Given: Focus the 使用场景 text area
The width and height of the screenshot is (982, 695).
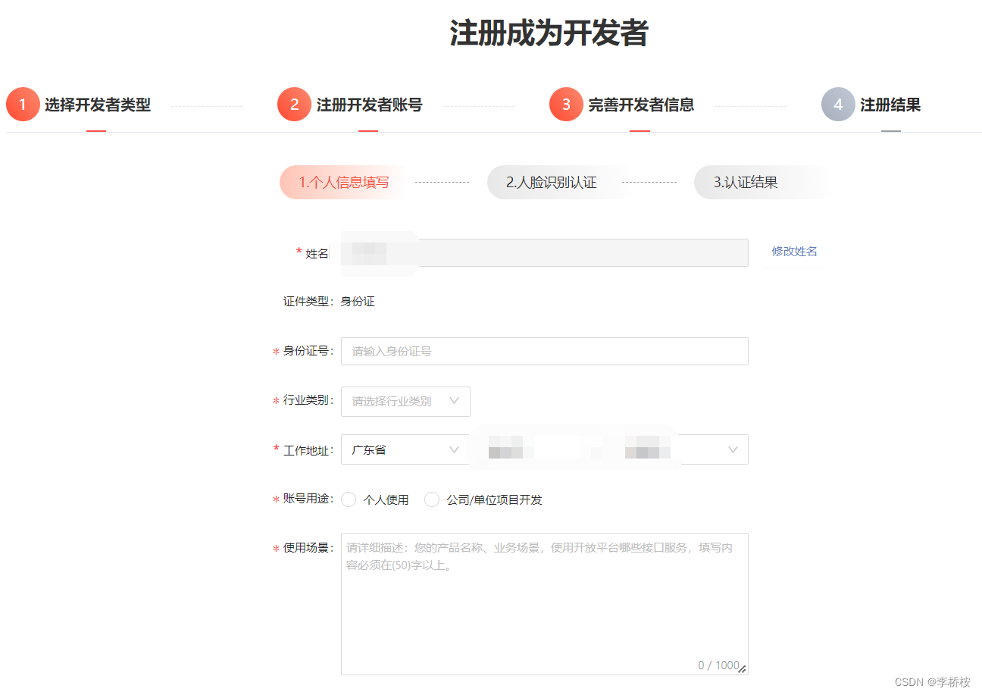Looking at the screenshot, I should pyautogui.click(x=545, y=604).
